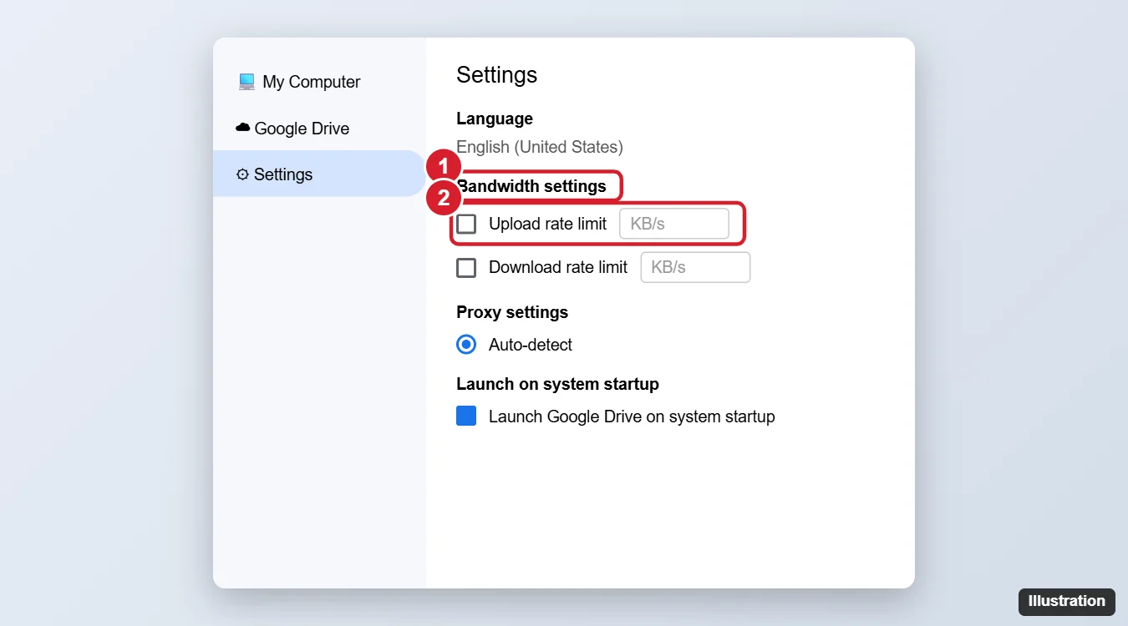Click the Bandwidth settings heading
Screen dimensions: 1128x626
click(531, 186)
